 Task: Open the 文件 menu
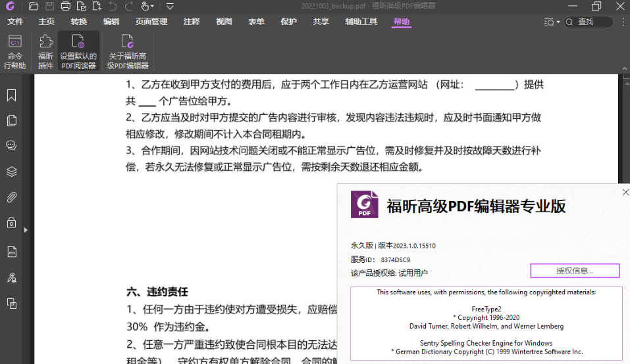(15, 22)
